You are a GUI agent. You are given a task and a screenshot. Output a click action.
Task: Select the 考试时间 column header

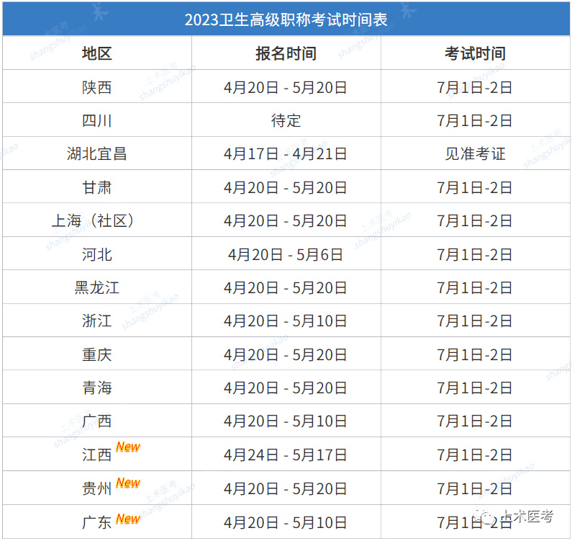(x=475, y=53)
